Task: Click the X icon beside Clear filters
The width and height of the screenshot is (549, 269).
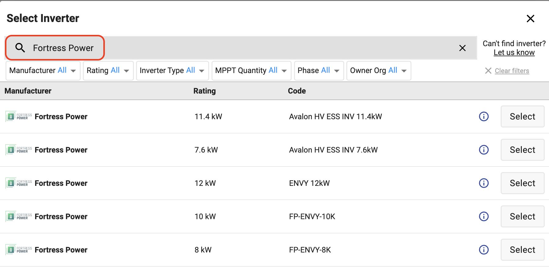Action: [488, 71]
